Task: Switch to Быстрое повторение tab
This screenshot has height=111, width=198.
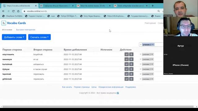Action: coord(26,30)
